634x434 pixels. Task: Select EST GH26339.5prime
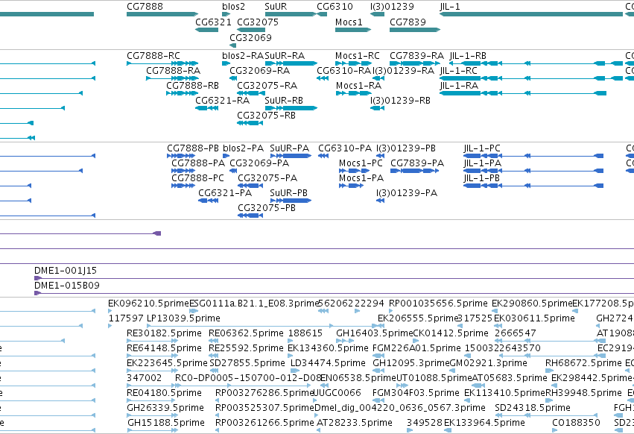165,408
